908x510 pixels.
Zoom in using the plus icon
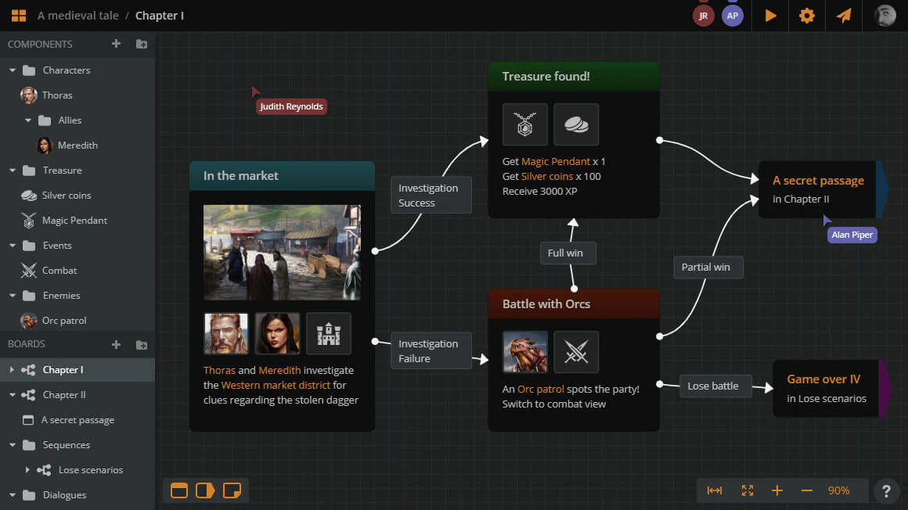[777, 490]
